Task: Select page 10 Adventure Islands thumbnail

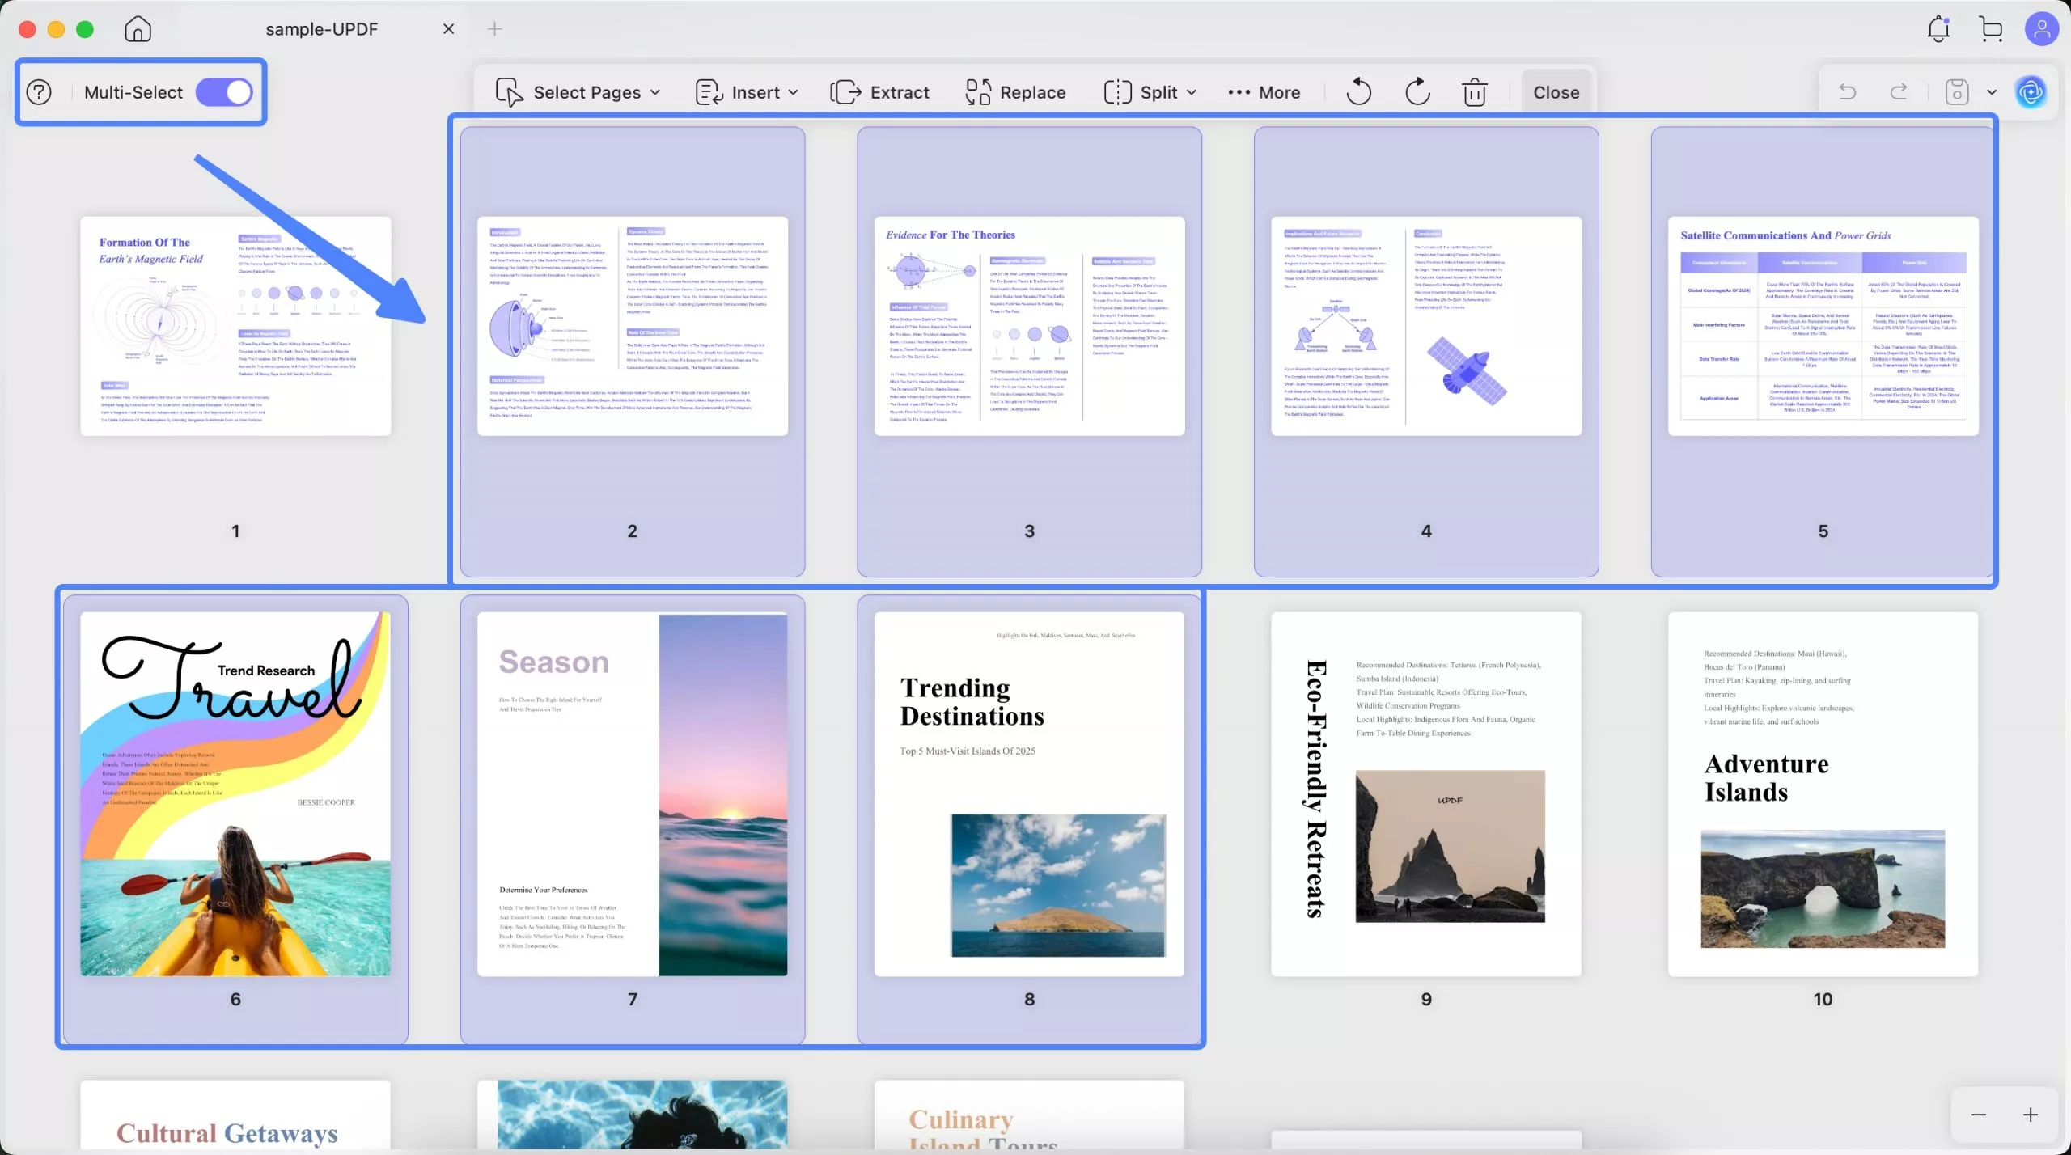Action: (1823, 794)
